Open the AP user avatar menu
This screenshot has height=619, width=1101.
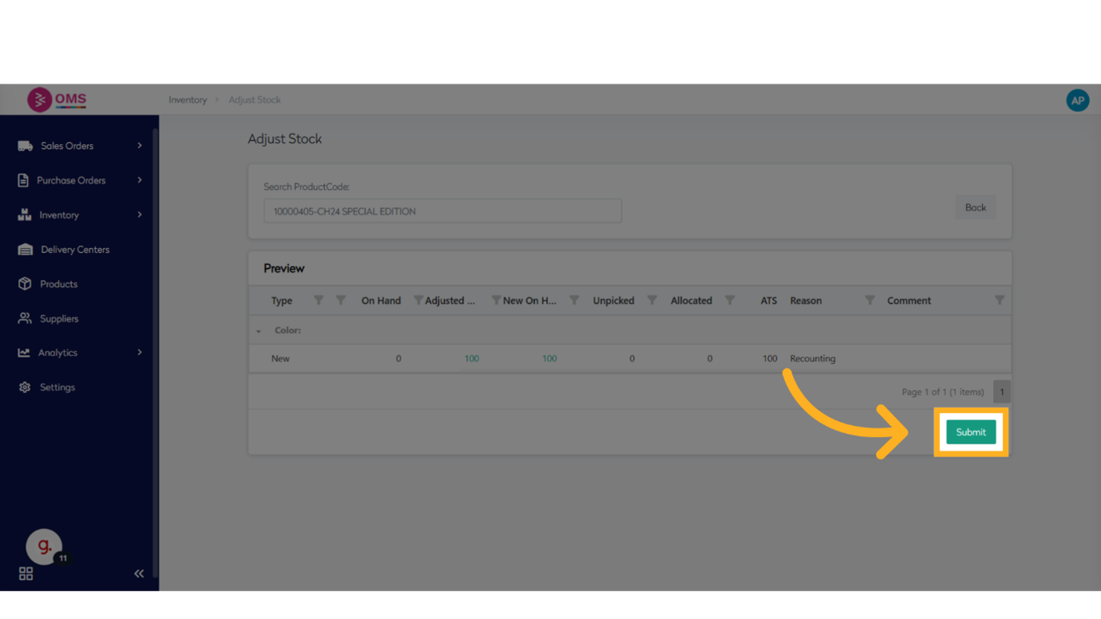[1077, 100]
